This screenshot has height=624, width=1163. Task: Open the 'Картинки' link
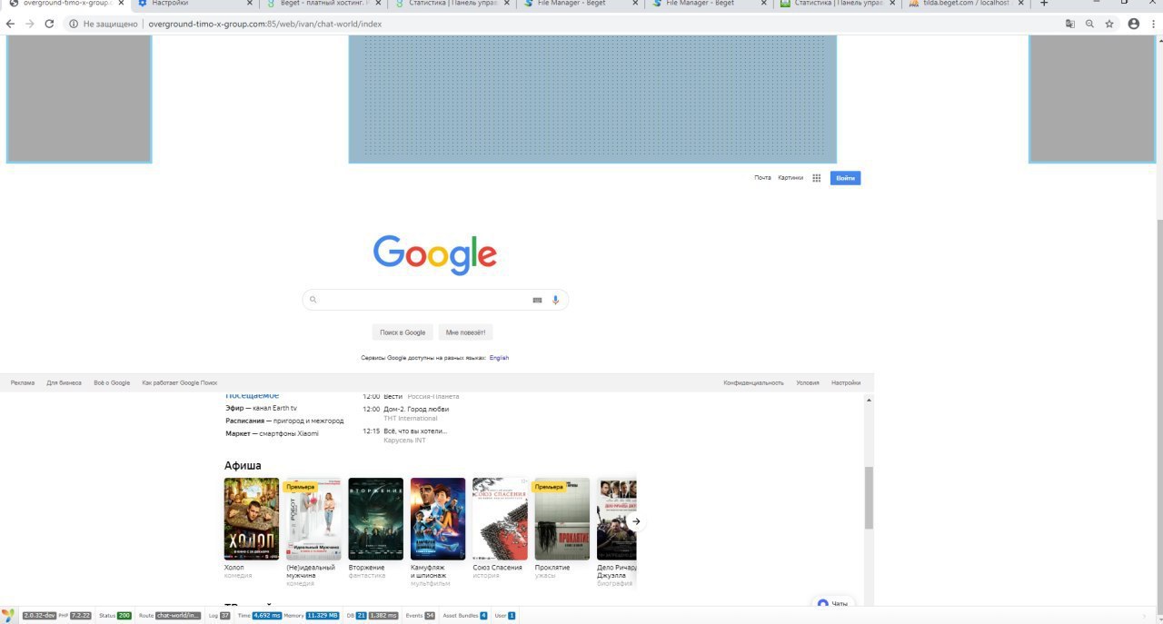point(790,178)
